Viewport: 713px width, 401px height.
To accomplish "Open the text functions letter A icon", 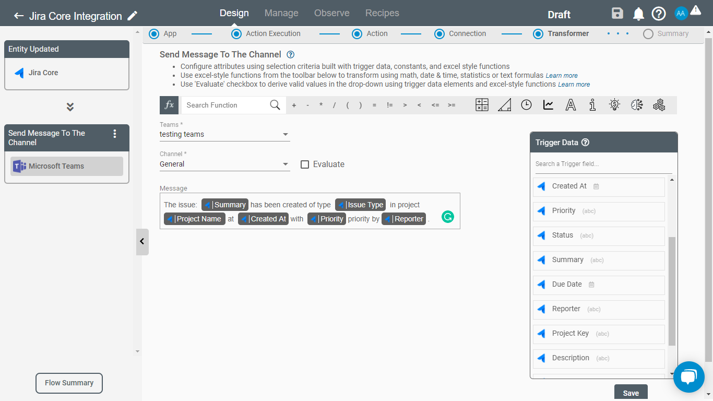I will (571, 105).
